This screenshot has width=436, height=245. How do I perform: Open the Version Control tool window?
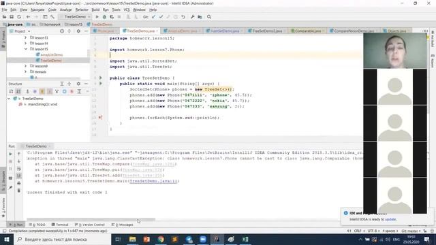point(90,225)
